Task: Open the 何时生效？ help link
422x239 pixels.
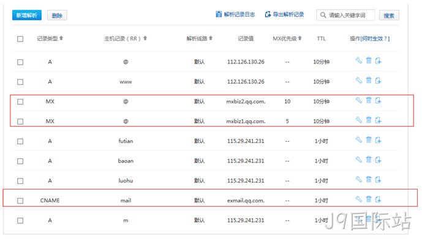Action: click(375, 39)
